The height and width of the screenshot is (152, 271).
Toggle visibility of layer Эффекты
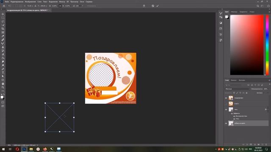tap(232, 114)
